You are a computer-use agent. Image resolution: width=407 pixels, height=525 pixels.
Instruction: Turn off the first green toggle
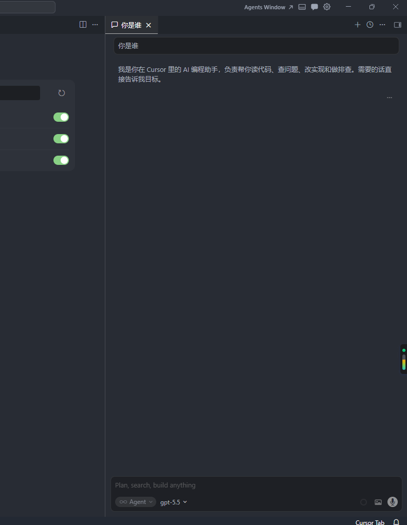(61, 117)
